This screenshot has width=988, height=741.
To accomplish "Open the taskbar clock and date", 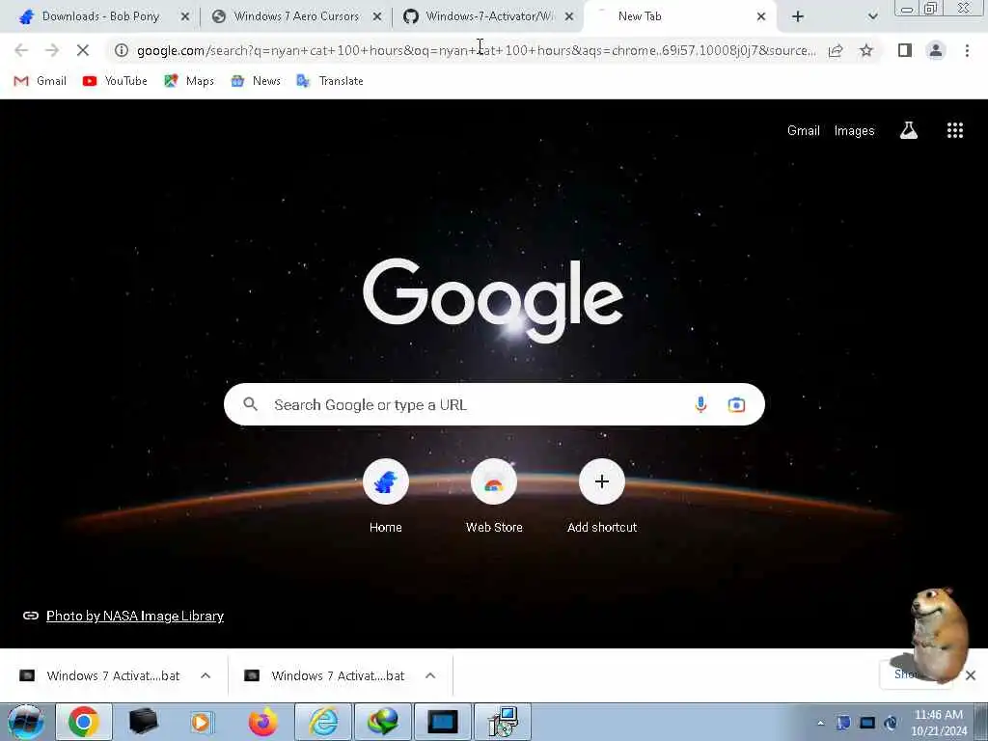I will 939,723.
